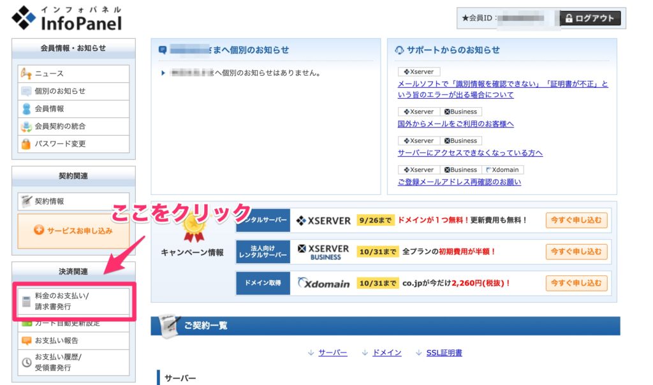The image size is (653, 385).
Task: Click the 会員契約の統合 group icon
Action: (26, 127)
